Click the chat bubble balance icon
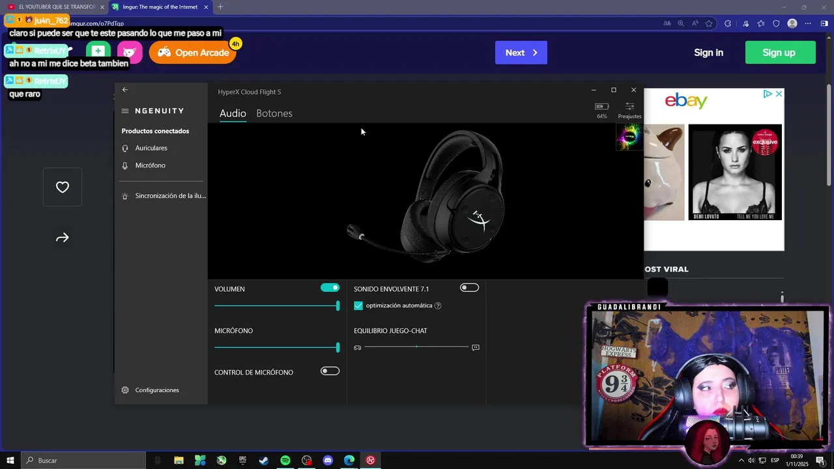Screen dimensions: 834x469 [x=476, y=348]
